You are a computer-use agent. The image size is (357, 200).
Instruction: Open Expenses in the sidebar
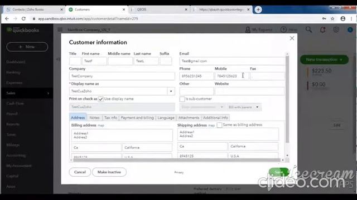[14, 83]
